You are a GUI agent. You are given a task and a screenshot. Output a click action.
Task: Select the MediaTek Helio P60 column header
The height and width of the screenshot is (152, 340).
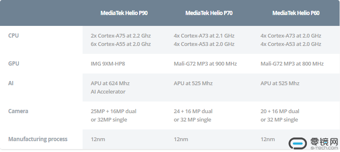[x=296, y=13]
